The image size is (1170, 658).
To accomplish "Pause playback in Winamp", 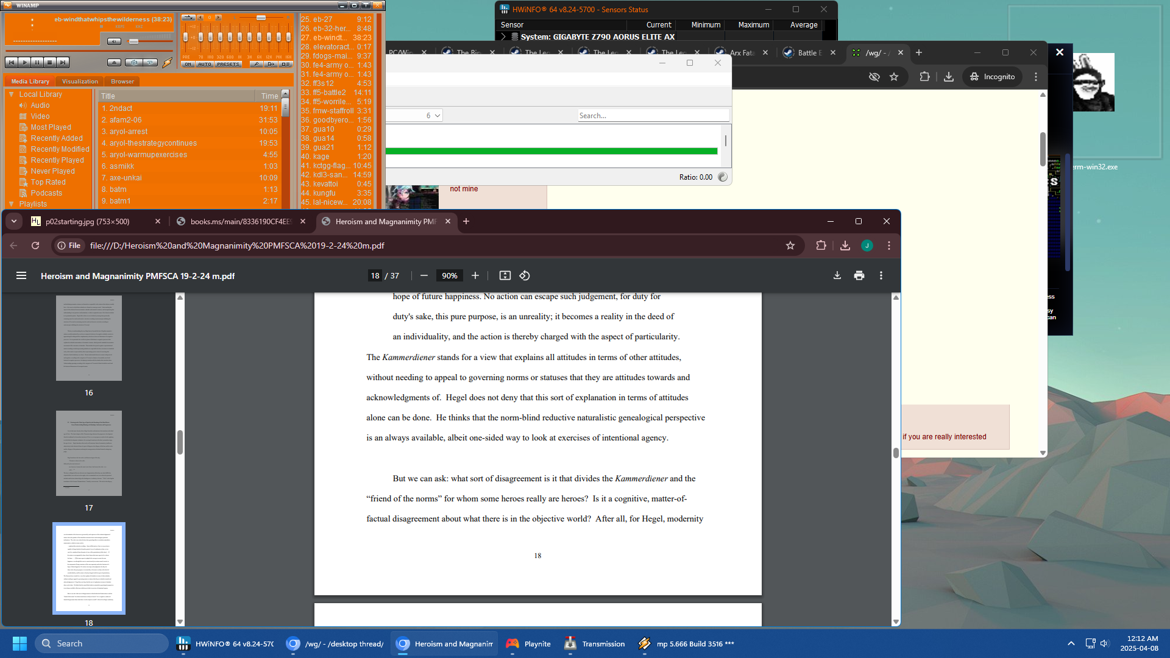I will 37,62.
